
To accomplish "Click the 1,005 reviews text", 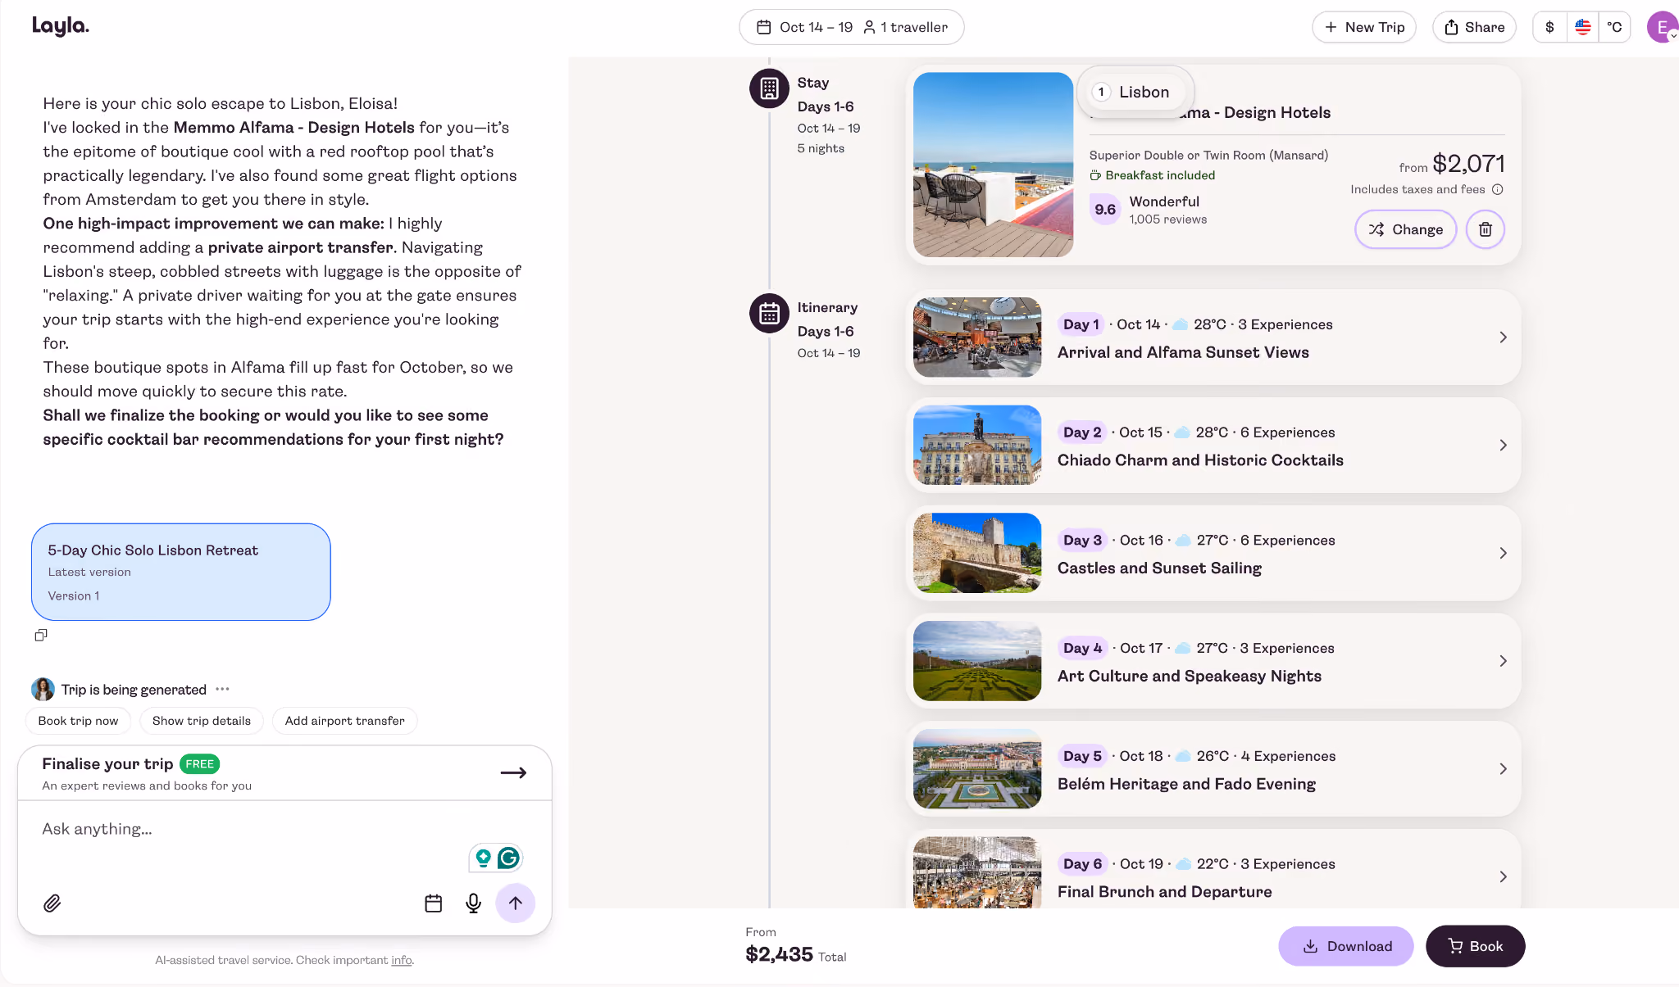I will pos(1167,220).
